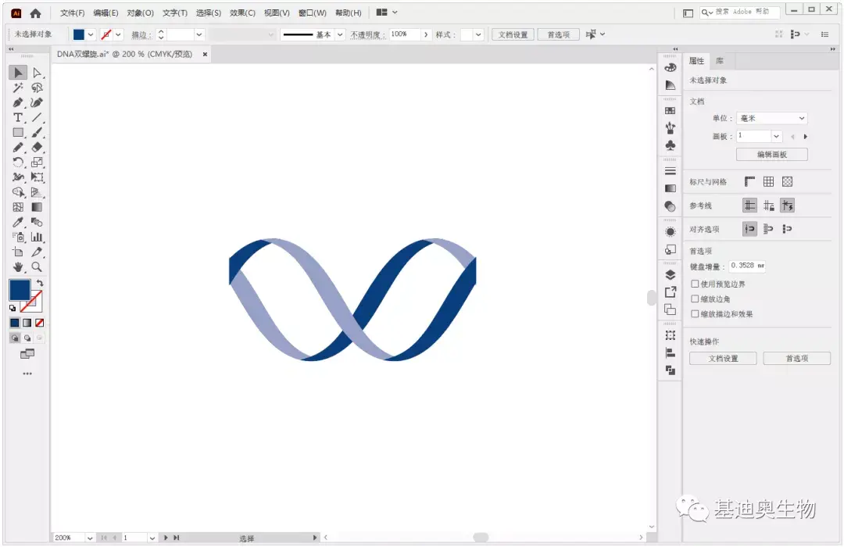Click the Home icon
Image resolution: width=844 pixels, height=547 pixels.
[x=35, y=13]
